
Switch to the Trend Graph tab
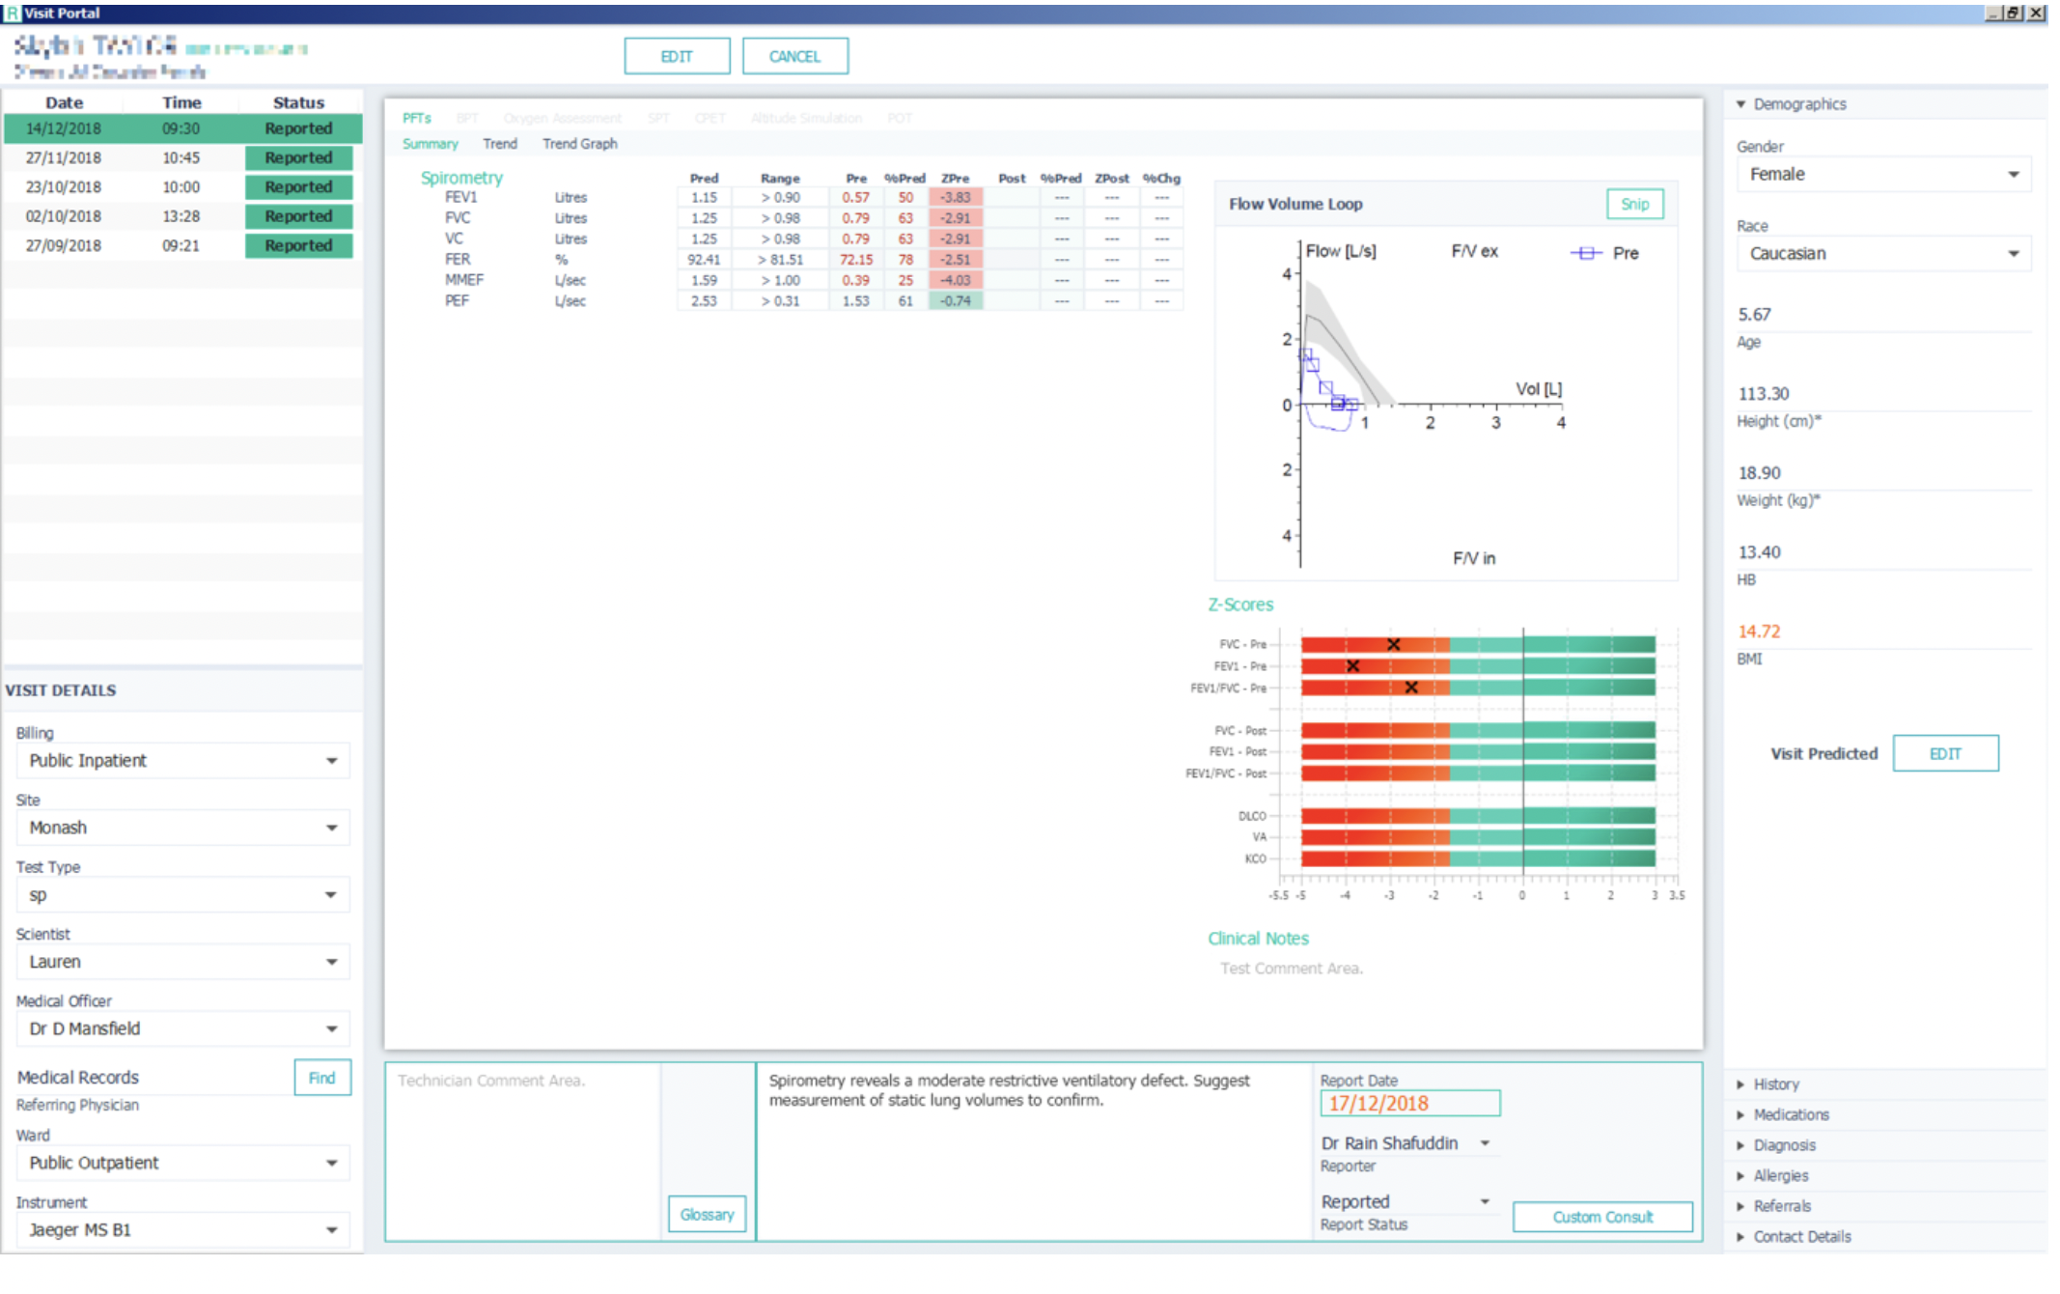coord(579,144)
